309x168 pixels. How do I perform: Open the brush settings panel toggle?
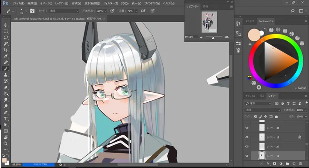click(32, 11)
